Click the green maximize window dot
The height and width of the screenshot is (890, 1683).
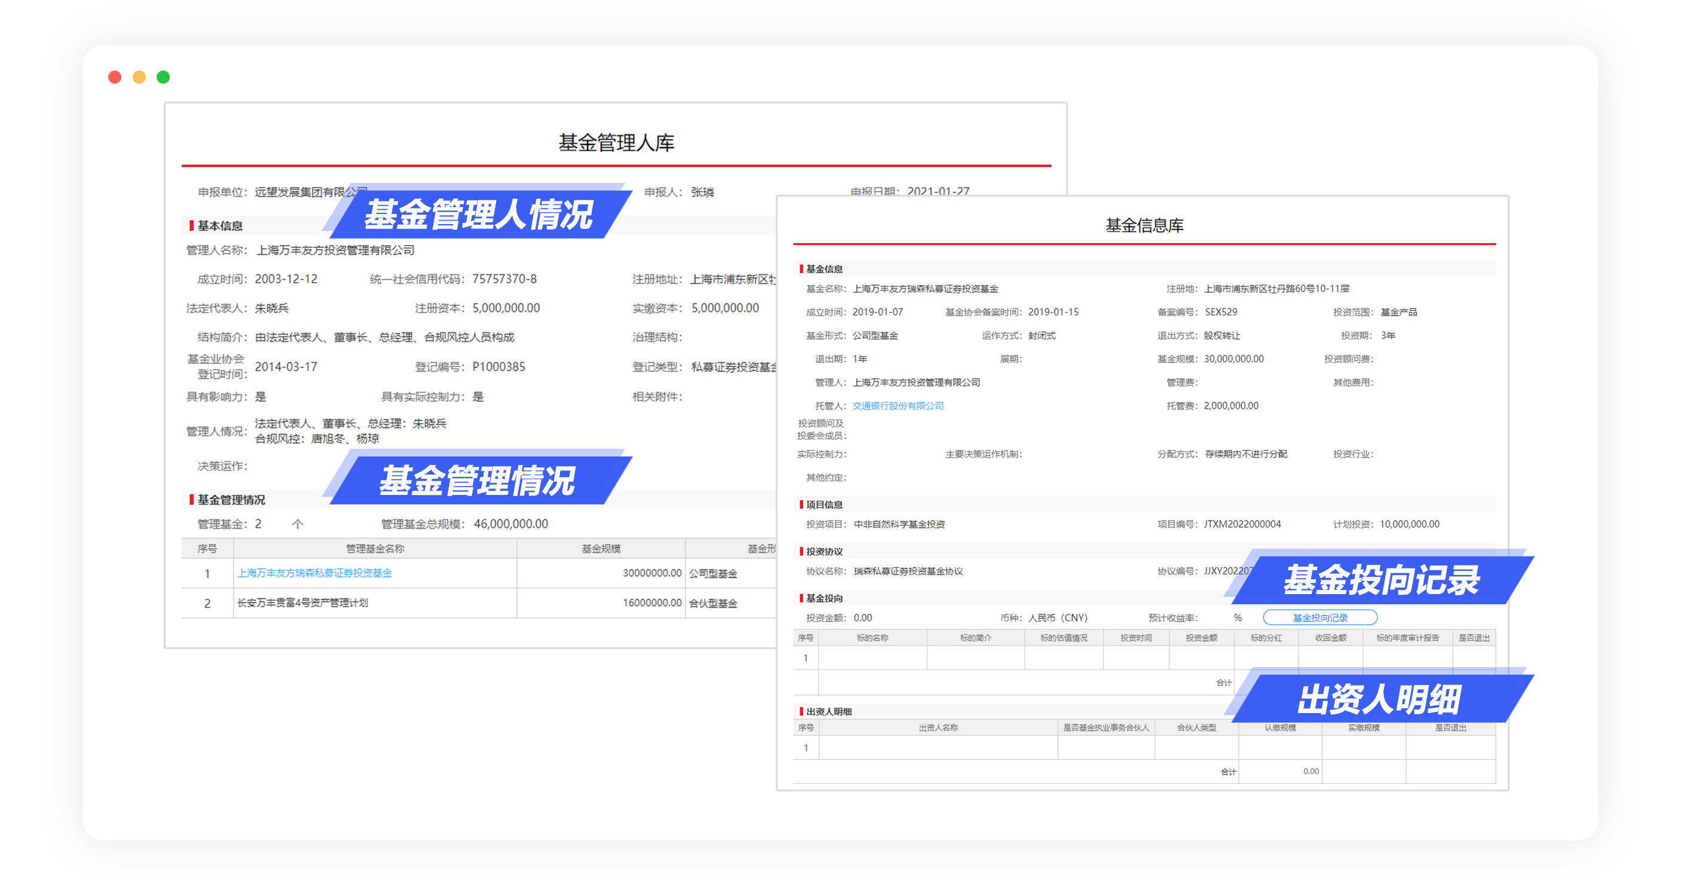click(163, 77)
